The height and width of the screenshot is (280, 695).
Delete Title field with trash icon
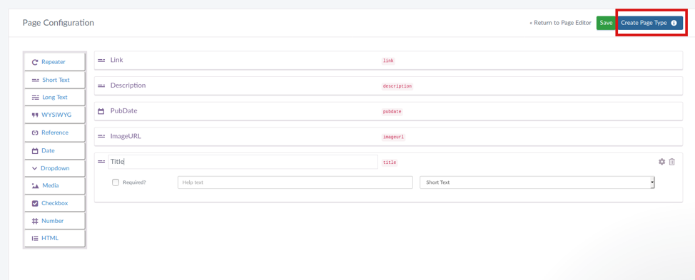click(672, 162)
